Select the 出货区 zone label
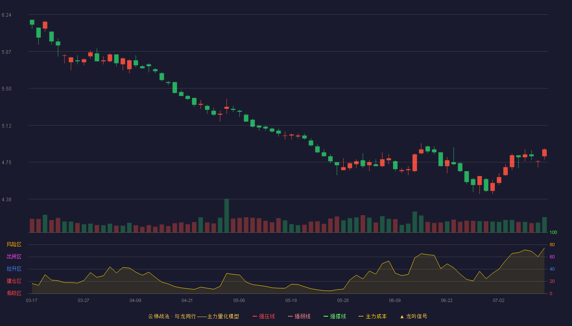This screenshot has height=326, width=572. (14, 257)
